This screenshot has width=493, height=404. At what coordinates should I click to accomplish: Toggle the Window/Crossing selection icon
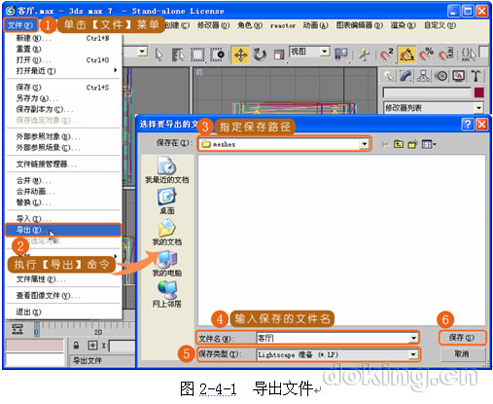(x=217, y=55)
